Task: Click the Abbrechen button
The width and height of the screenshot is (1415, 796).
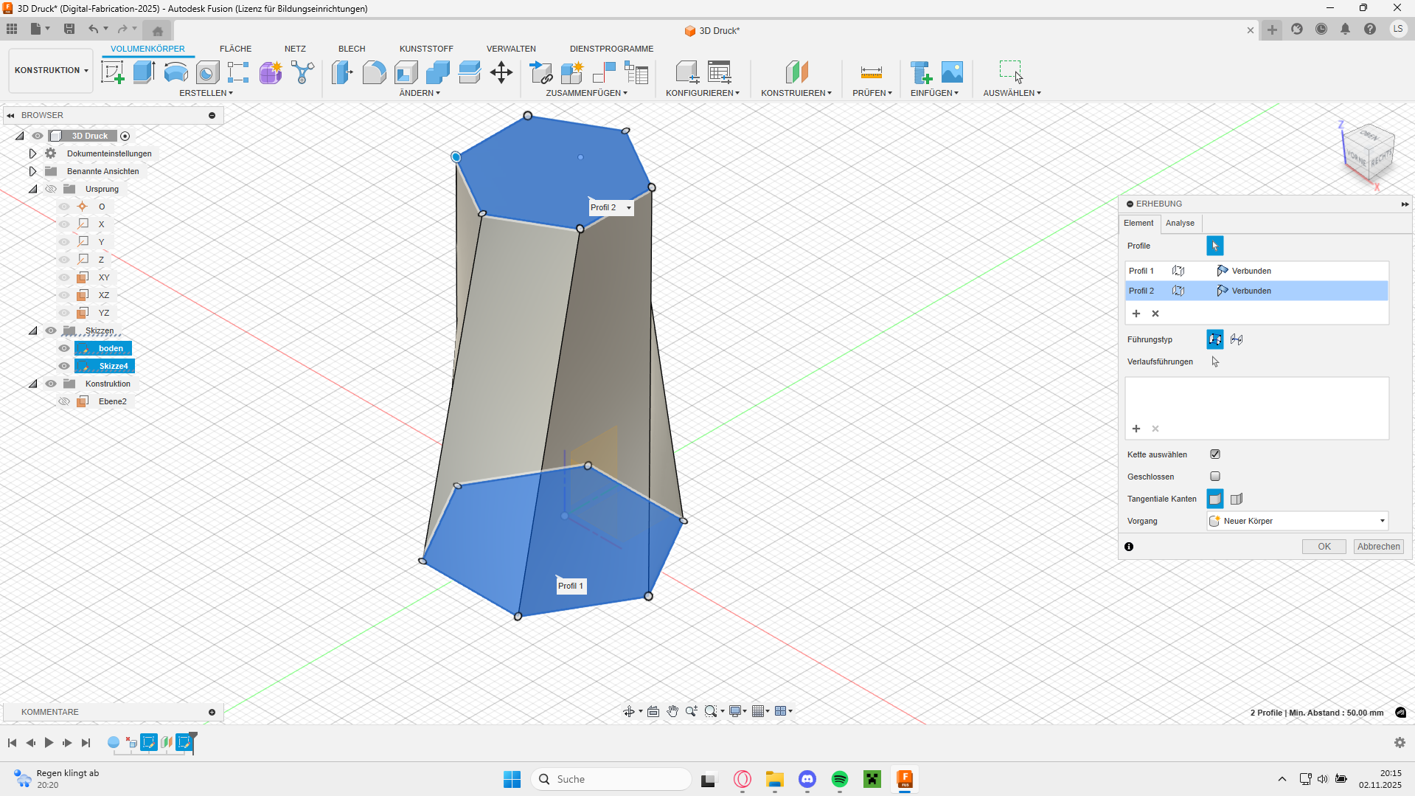Action: [x=1378, y=547]
